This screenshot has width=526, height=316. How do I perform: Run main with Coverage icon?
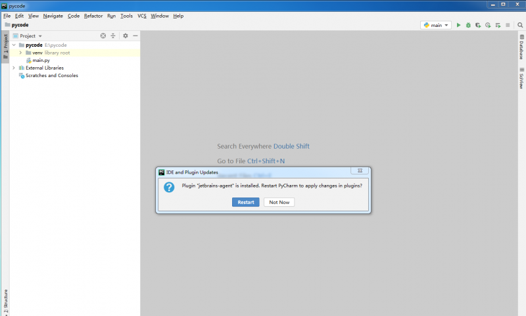478,25
